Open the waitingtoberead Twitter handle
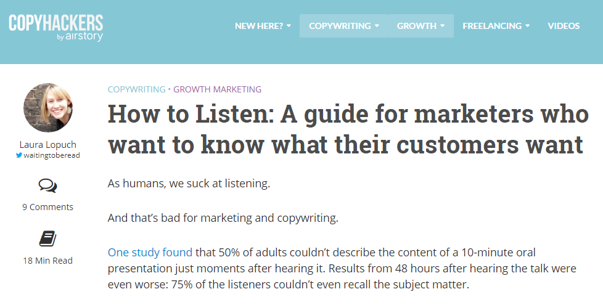 coord(51,156)
